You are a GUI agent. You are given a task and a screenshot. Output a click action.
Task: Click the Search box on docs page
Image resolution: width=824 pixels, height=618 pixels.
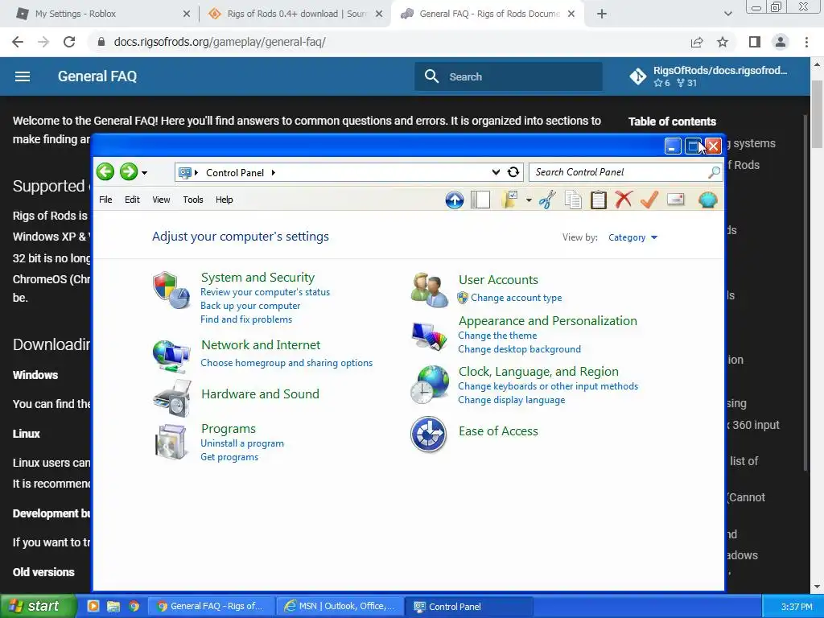(x=509, y=76)
